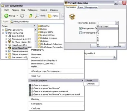This screenshot has width=127, height=111.
Task: Choose 4 in the disk count list
Action: pyautogui.click(x=108, y=35)
